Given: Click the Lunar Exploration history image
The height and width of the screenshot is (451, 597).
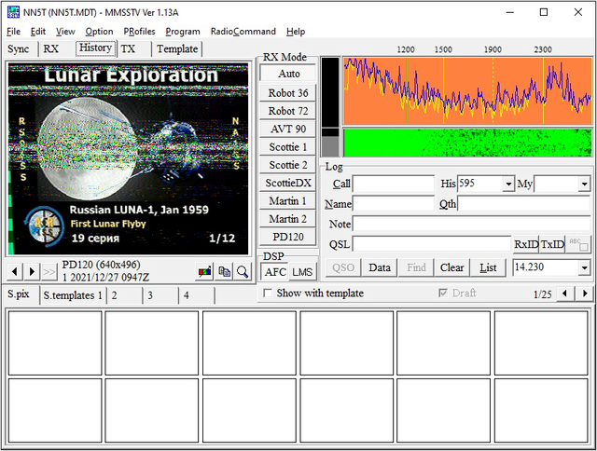Looking at the screenshot, I should click(129, 159).
